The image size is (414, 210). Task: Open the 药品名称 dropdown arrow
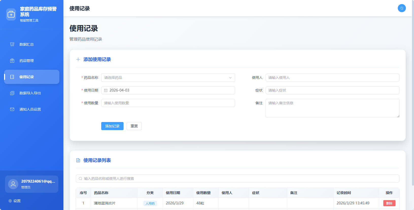[x=230, y=78]
